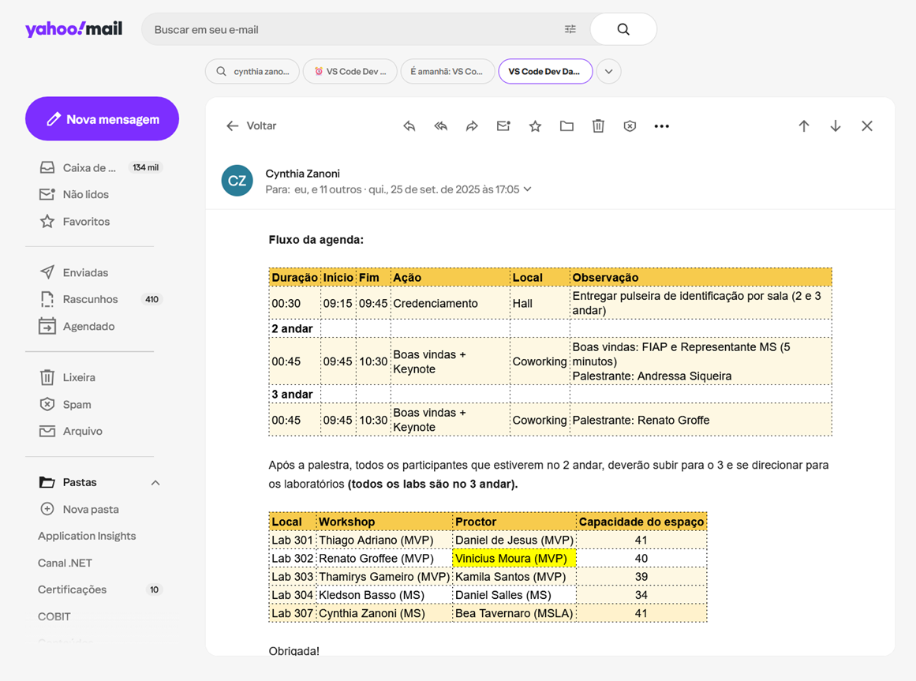Click Capacidade do espaço column header
916x681 pixels.
point(641,522)
